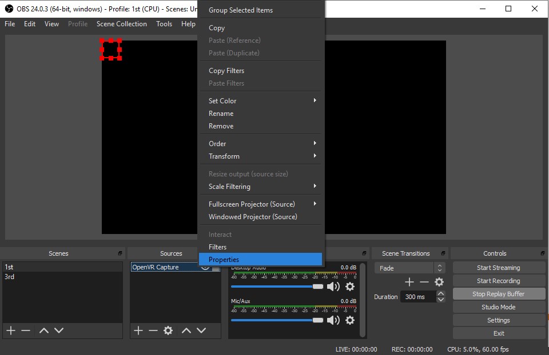Viewport: 549px width, 355px height.
Task: Expand the Transform submenu
Action: pos(261,156)
